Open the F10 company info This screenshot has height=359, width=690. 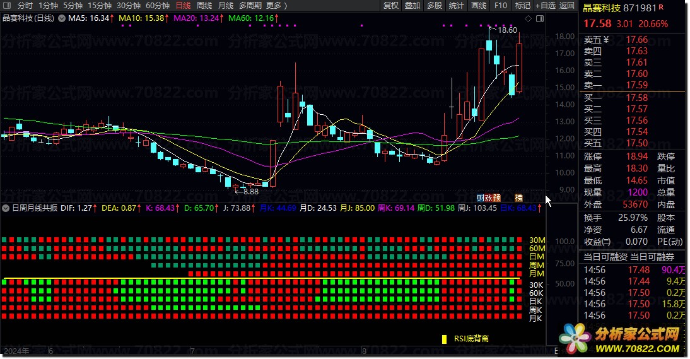(x=501, y=6)
